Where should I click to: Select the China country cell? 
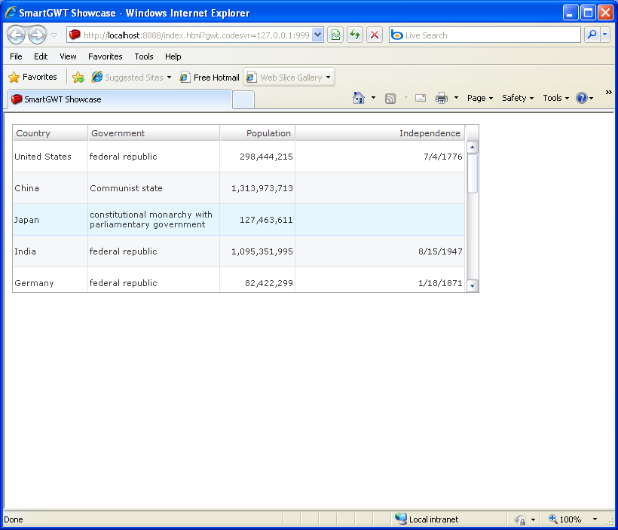(x=50, y=187)
